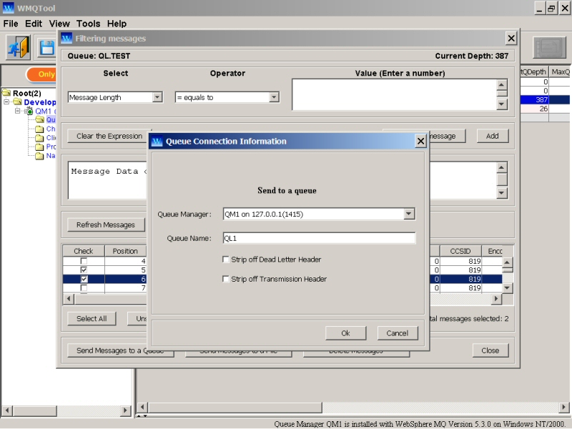Click messages table scroll right arrow
The image size is (572, 429).
[x=495, y=299]
